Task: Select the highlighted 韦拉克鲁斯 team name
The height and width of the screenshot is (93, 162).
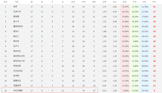Action: 18,91
